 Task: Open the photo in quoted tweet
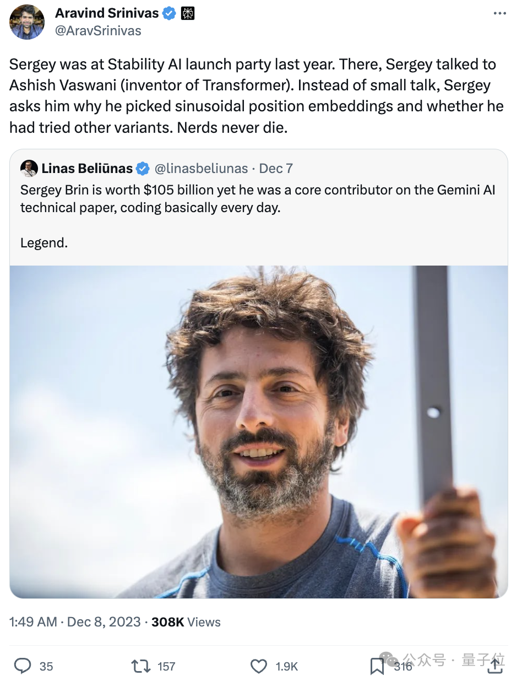259,432
